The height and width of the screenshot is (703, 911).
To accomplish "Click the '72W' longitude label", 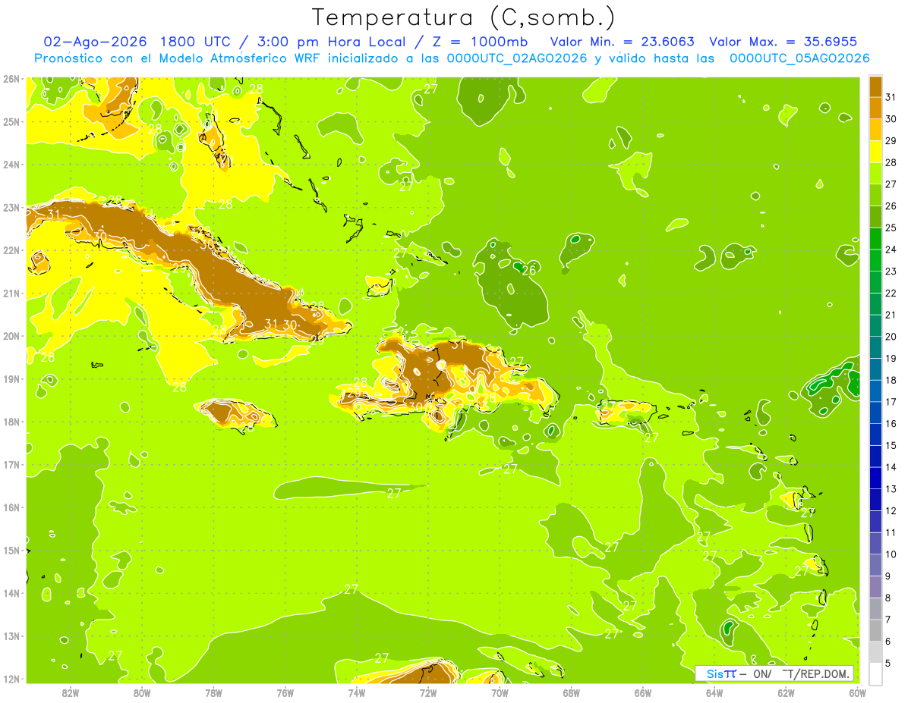I will (x=428, y=692).
